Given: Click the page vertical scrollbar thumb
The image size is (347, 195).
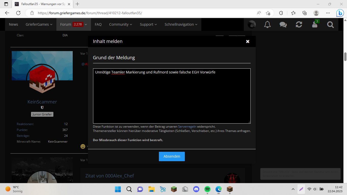Looking at the screenshot, I should (x=345, y=57).
